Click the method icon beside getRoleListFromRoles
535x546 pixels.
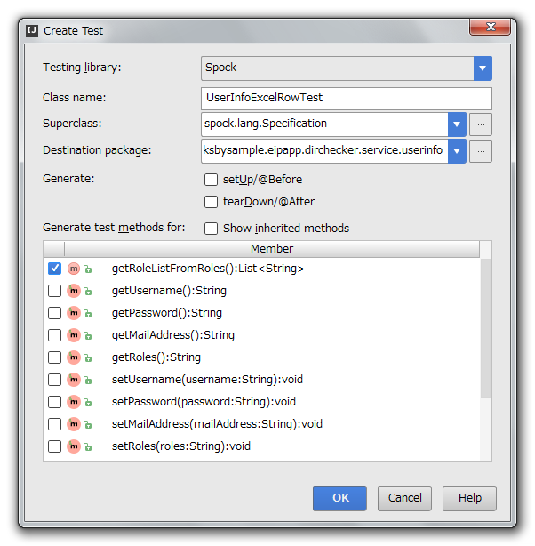click(74, 269)
